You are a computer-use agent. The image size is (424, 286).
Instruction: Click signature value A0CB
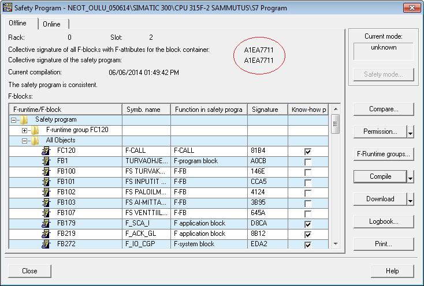tap(258, 161)
